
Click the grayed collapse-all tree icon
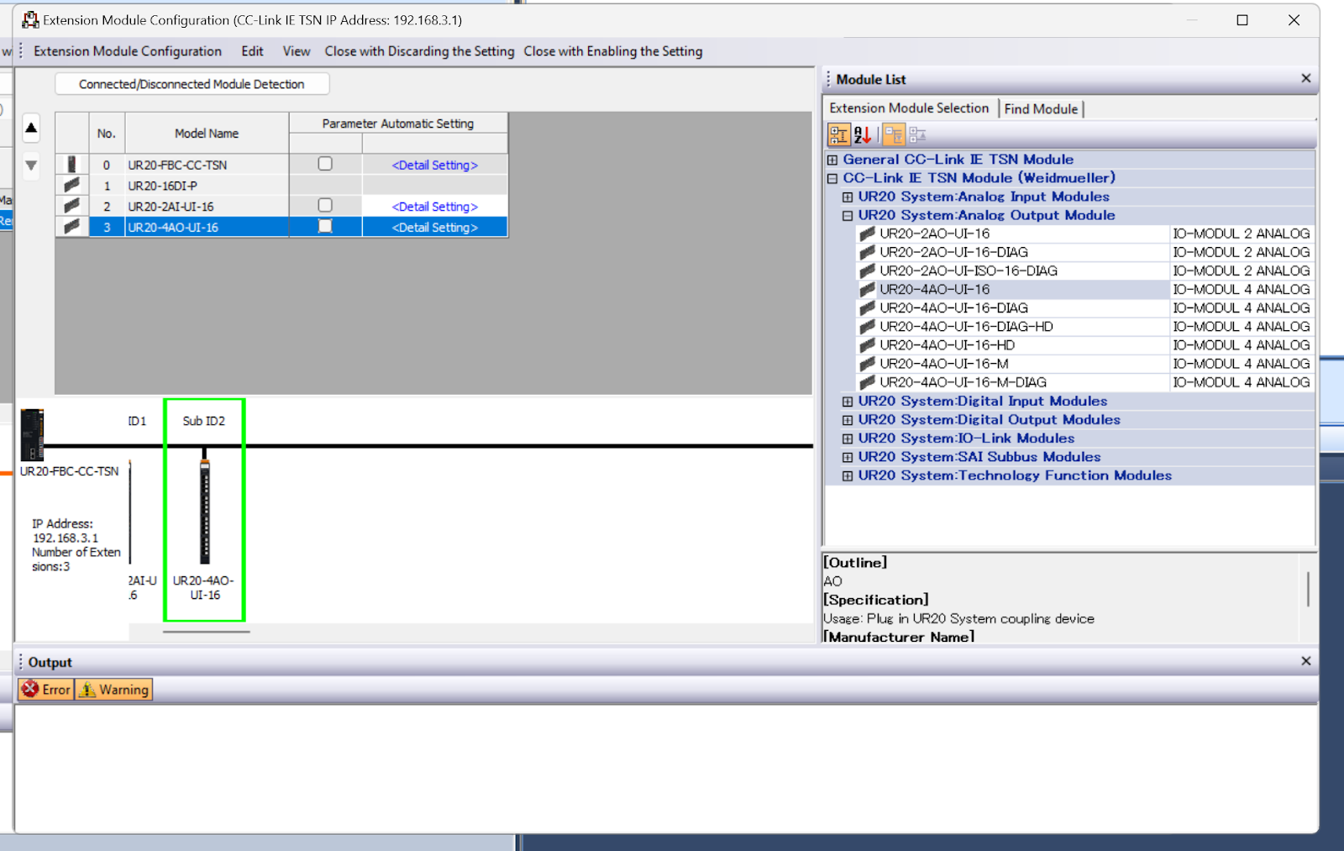click(917, 134)
